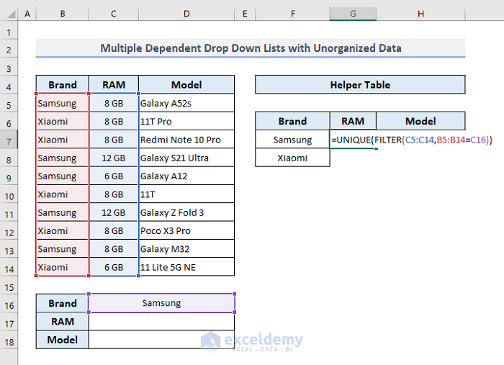The height and width of the screenshot is (365, 504).
Task: Click the '12 GB' cell in row 8
Action: pyautogui.click(x=114, y=158)
